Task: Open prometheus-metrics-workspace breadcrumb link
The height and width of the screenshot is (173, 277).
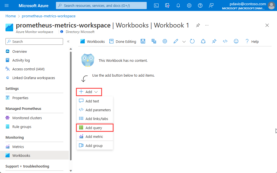Action: tap(49, 16)
